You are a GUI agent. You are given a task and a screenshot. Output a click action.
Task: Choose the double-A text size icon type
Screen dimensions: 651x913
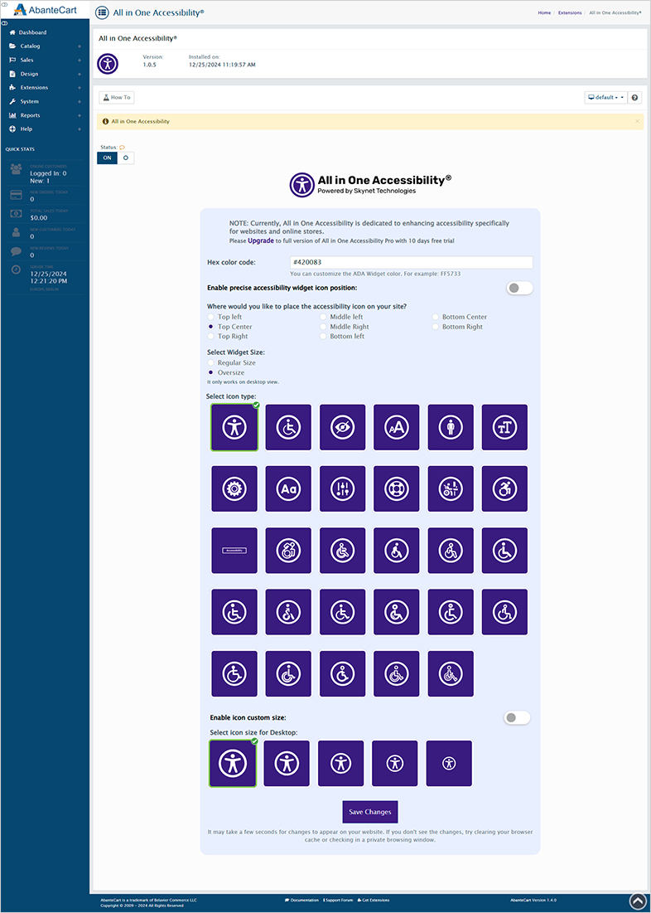click(397, 427)
